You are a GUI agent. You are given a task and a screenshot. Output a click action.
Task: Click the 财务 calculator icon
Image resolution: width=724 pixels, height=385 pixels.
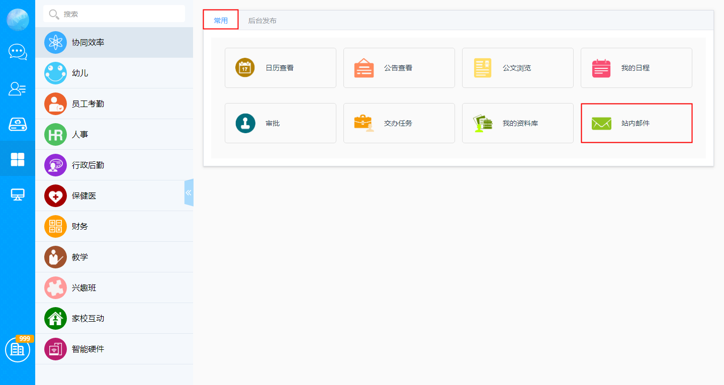pyautogui.click(x=55, y=226)
